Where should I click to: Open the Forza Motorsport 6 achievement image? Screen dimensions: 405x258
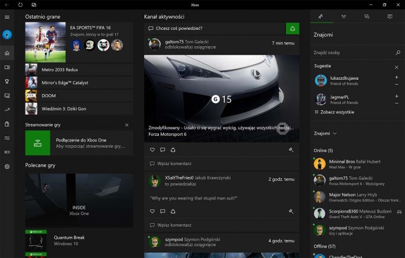point(222,98)
